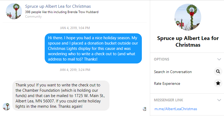The image size is (224, 116).
Task: Collapse the MESSENGER LINK section chevron
Action: (219, 100)
